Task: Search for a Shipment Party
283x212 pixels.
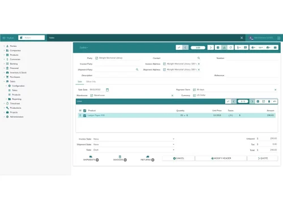Action: (137, 70)
